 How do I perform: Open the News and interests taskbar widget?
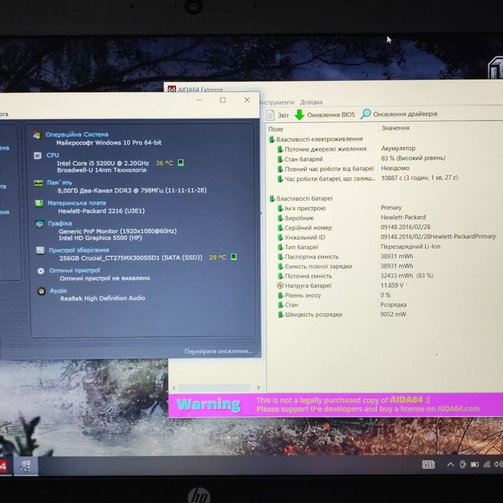click(428, 464)
